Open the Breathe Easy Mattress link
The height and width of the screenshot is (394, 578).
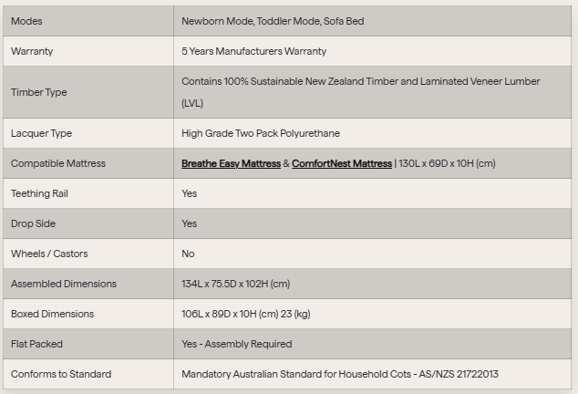tap(232, 163)
